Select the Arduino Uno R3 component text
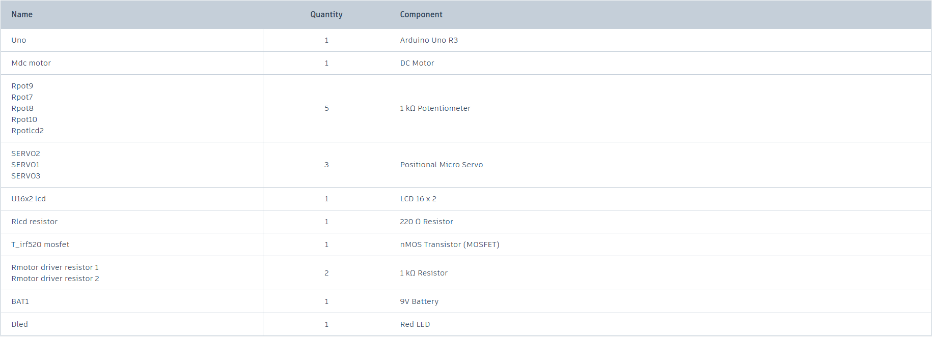The width and height of the screenshot is (932, 337). (429, 40)
